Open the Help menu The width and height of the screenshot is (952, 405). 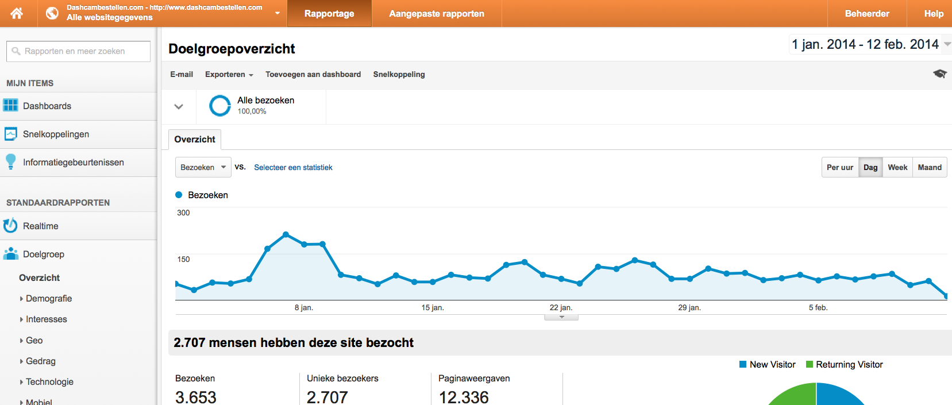(x=934, y=13)
